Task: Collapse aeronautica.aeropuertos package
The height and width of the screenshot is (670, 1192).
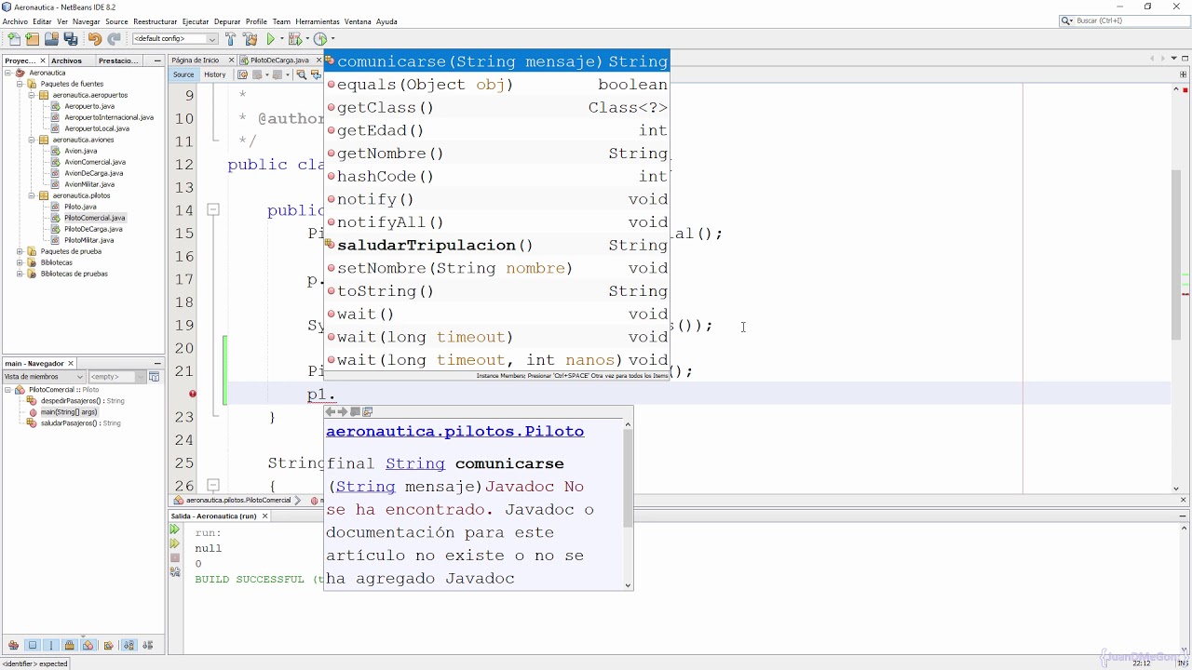Action: click(x=31, y=95)
